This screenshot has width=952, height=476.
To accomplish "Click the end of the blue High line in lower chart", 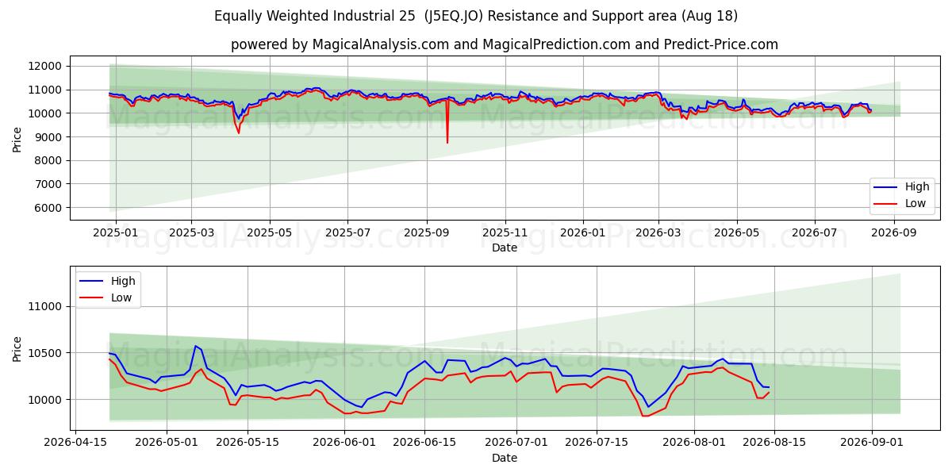I will [x=769, y=387].
